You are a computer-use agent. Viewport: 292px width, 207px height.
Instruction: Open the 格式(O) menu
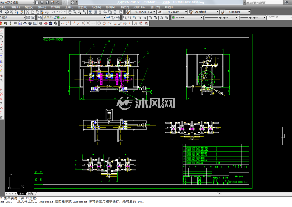pos(56,7)
